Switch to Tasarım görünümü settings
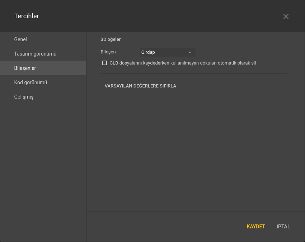The height and width of the screenshot is (242, 305). tap(35, 54)
